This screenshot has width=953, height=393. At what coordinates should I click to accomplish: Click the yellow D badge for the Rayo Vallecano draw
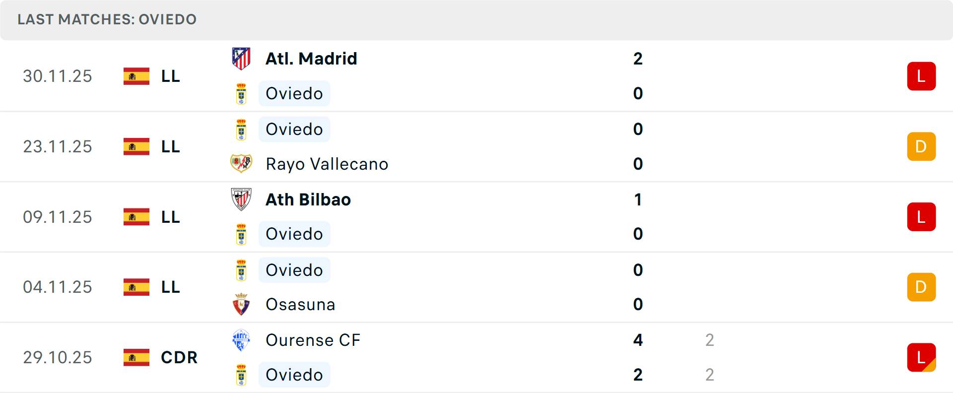tap(922, 146)
